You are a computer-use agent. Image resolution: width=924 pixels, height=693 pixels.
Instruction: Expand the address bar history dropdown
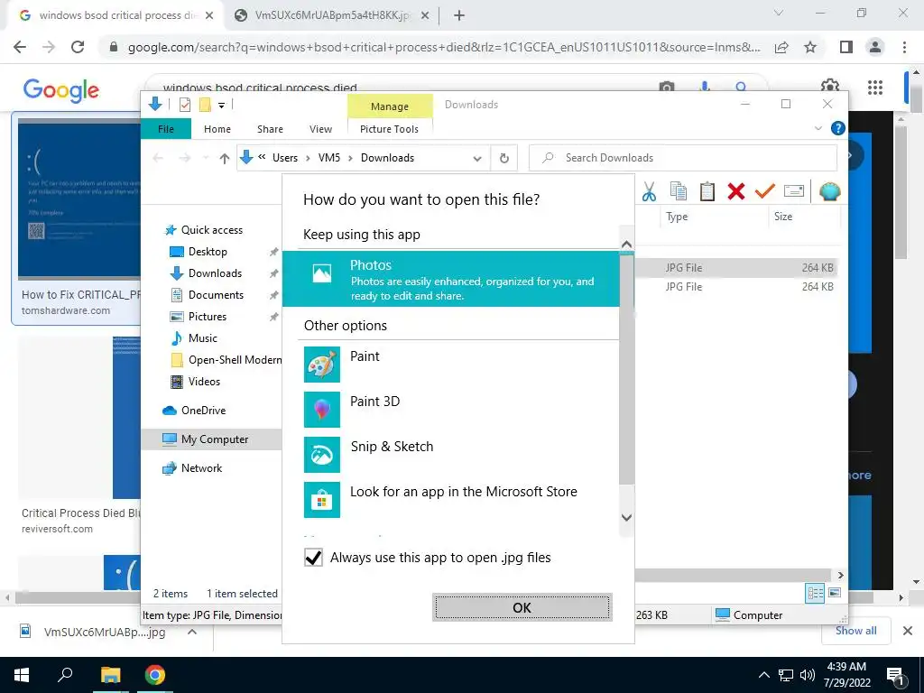477,159
